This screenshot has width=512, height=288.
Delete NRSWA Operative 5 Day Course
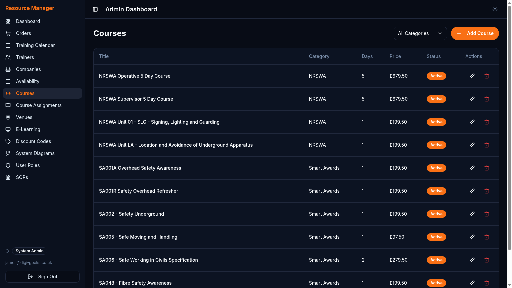coord(487,76)
